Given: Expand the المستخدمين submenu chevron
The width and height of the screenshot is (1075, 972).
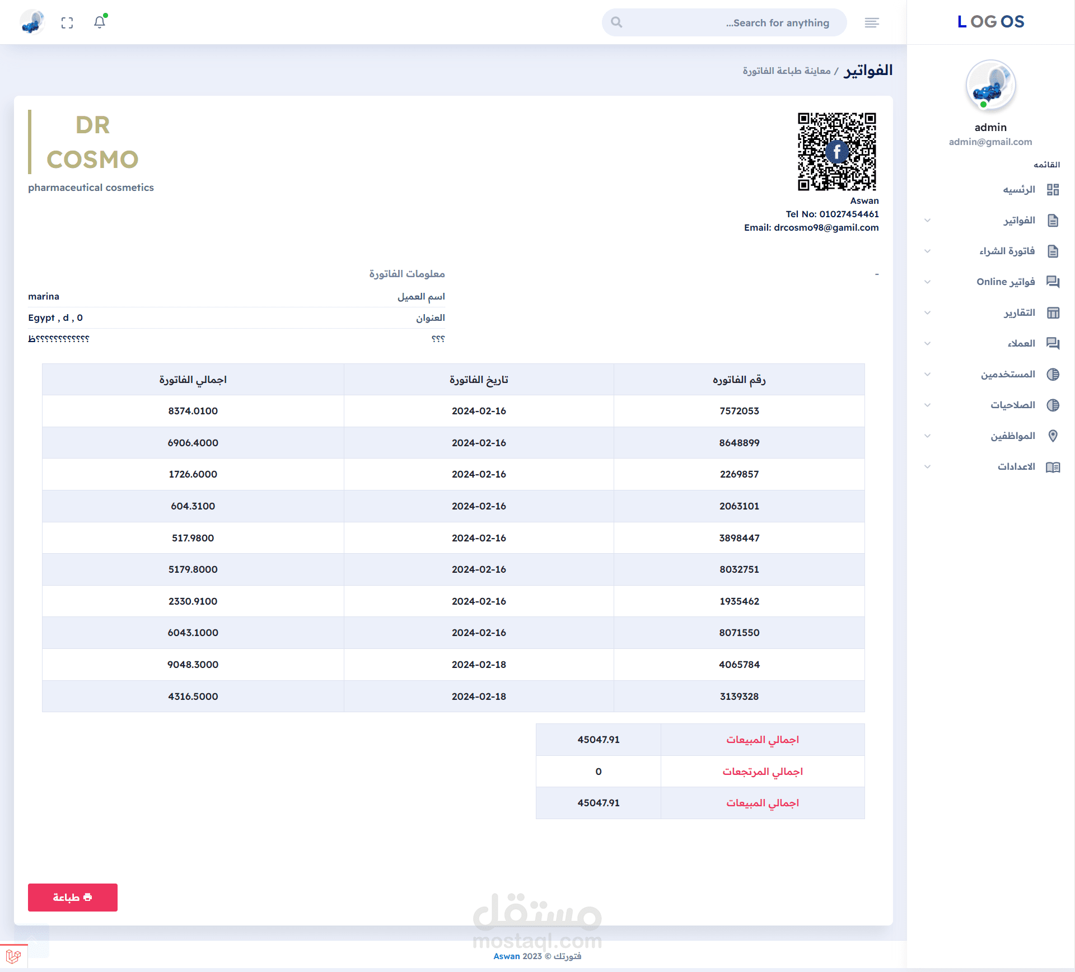Looking at the screenshot, I should point(927,375).
